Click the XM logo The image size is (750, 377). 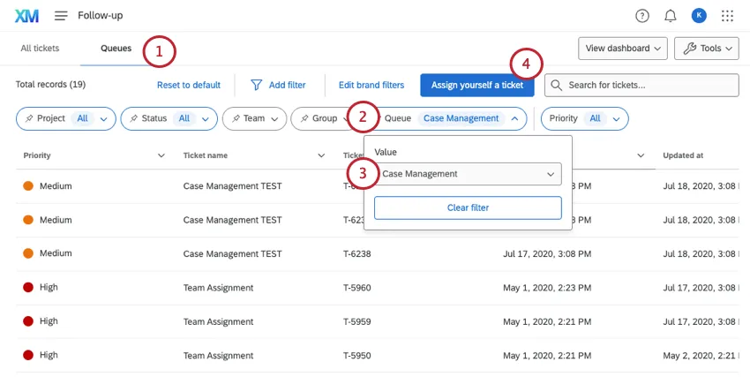coord(26,16)
